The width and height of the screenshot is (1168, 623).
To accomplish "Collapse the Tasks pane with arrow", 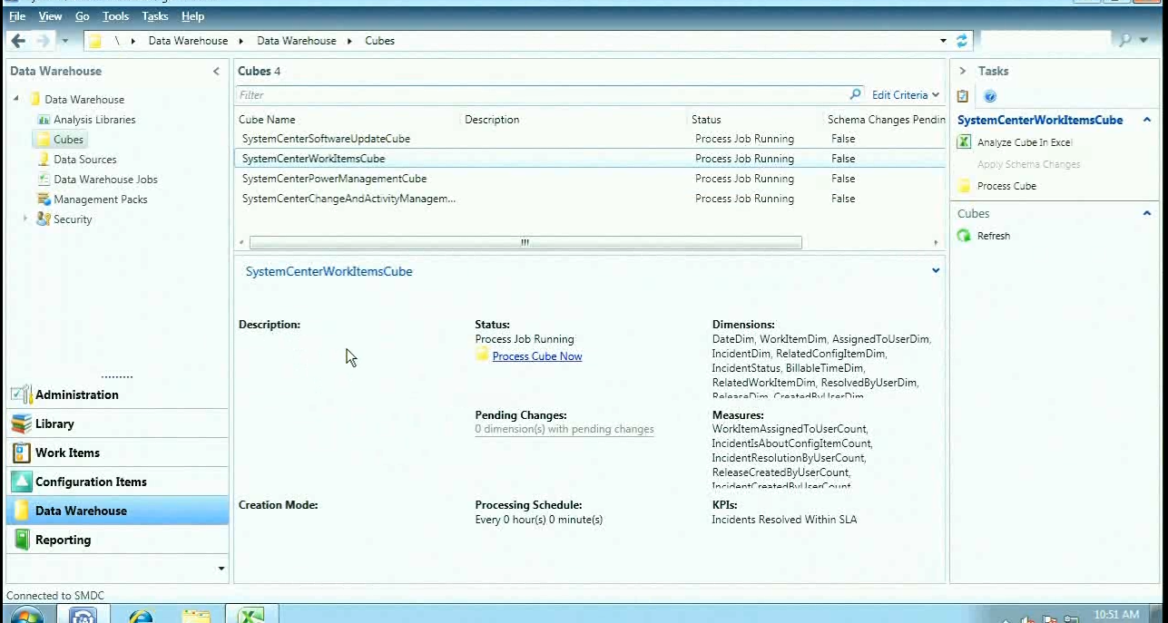I will tap(963, 71).
